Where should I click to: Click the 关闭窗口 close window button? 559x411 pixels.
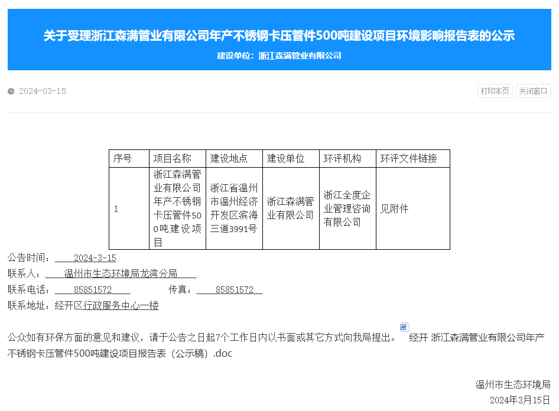(534, 91)
